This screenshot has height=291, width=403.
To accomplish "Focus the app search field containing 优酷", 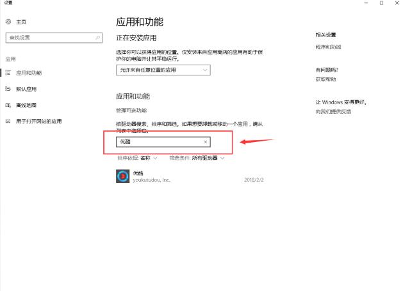I will 163,142.
